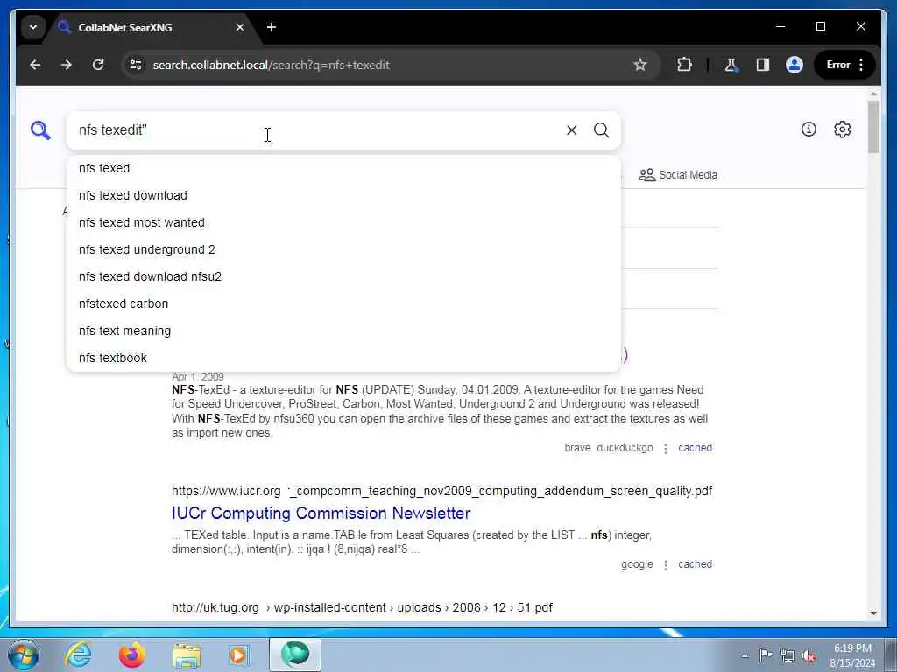
Task: Close the CollabNet SearXNG tab
Action: [240, 27]
